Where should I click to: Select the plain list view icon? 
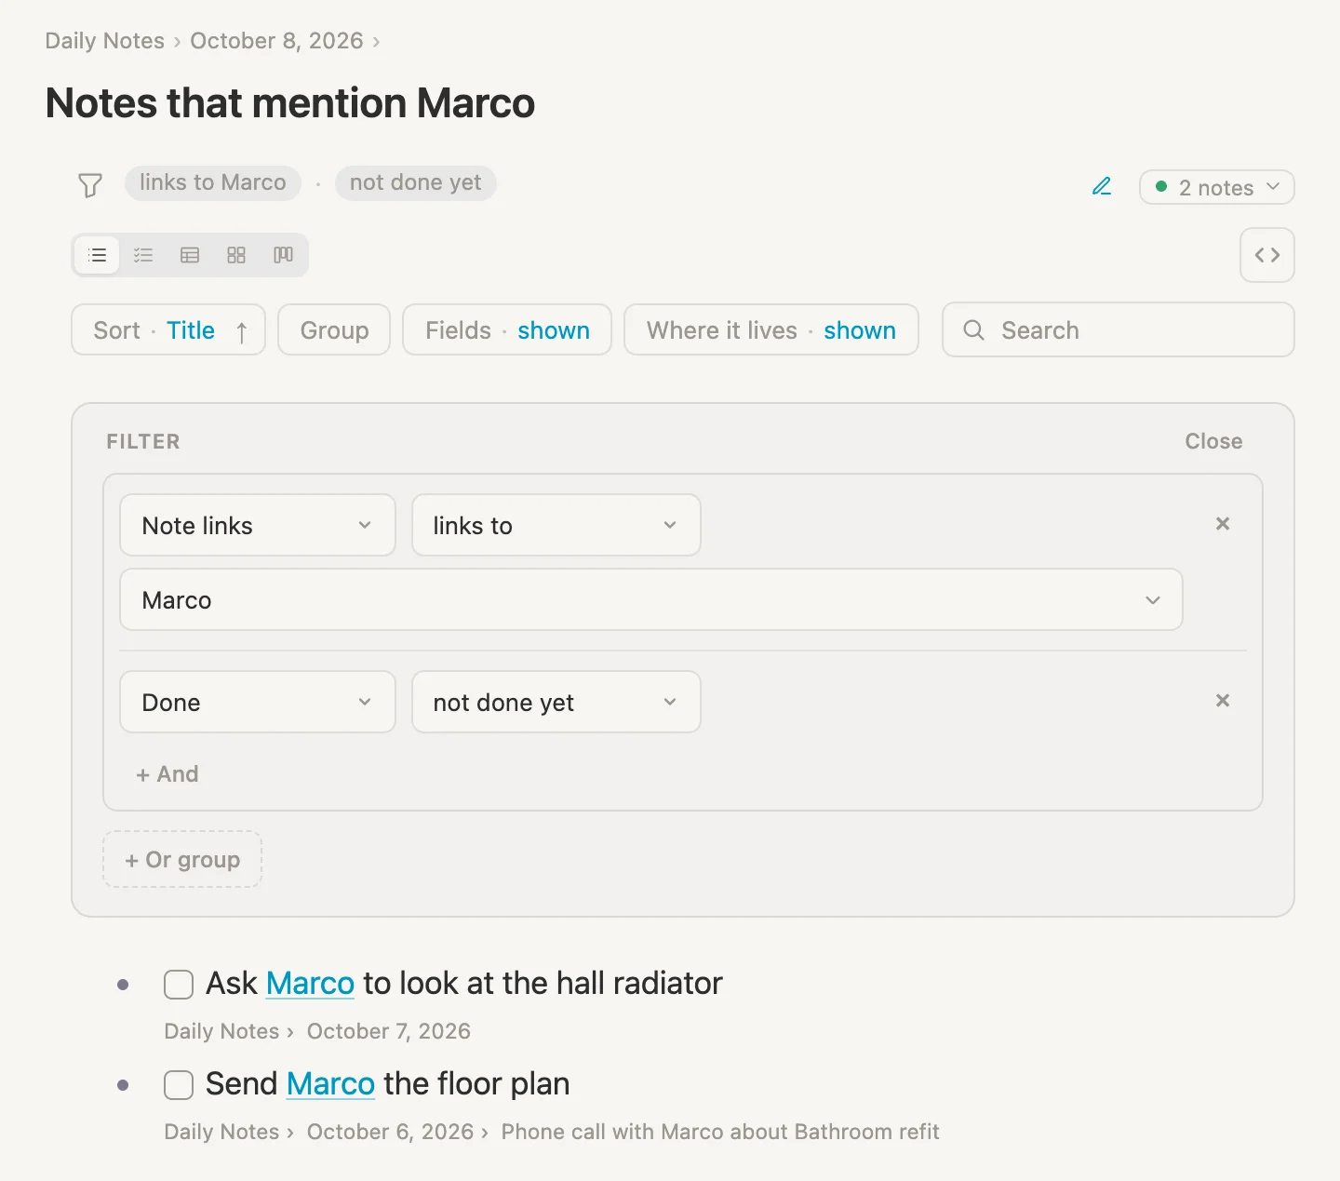point(97,255)
